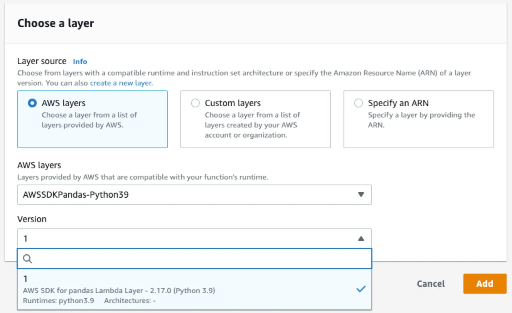
Task: Choose the Specify an ARN radio option
Action: (358, 103)
